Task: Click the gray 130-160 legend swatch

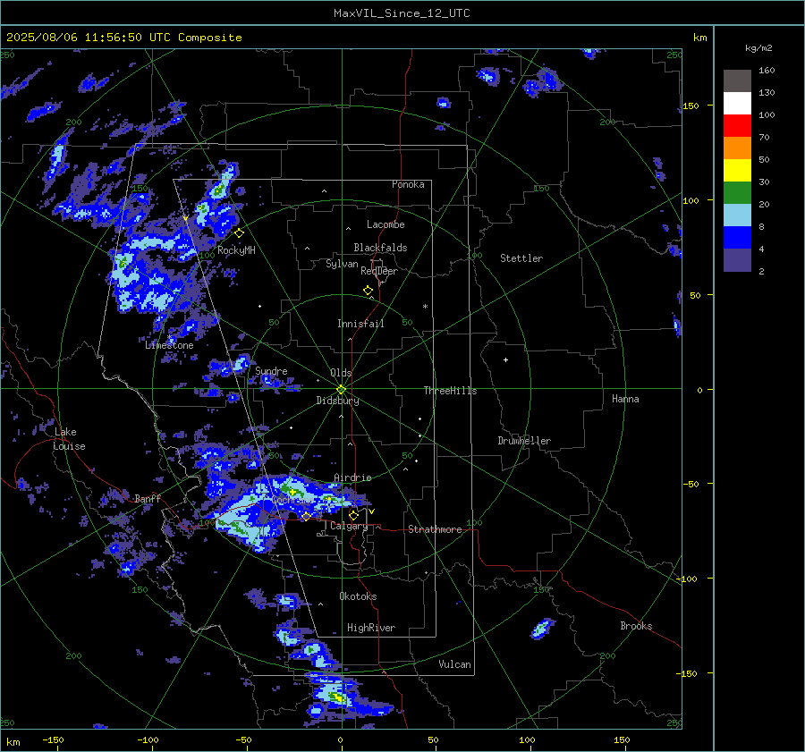Action: (x=737, y=80)
